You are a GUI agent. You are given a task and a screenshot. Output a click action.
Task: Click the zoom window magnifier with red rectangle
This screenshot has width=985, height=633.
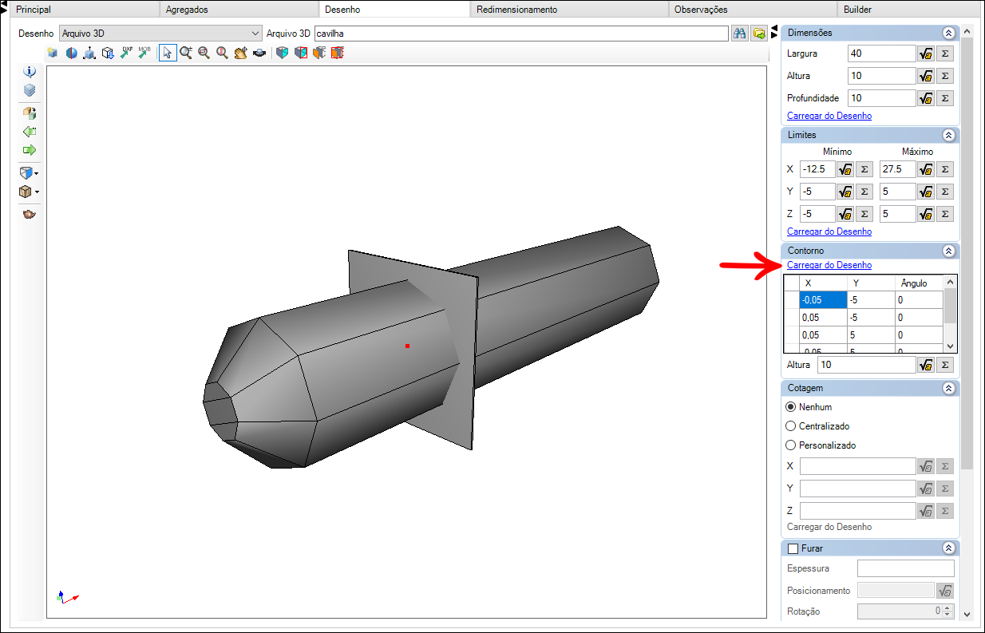pos(204,53)
